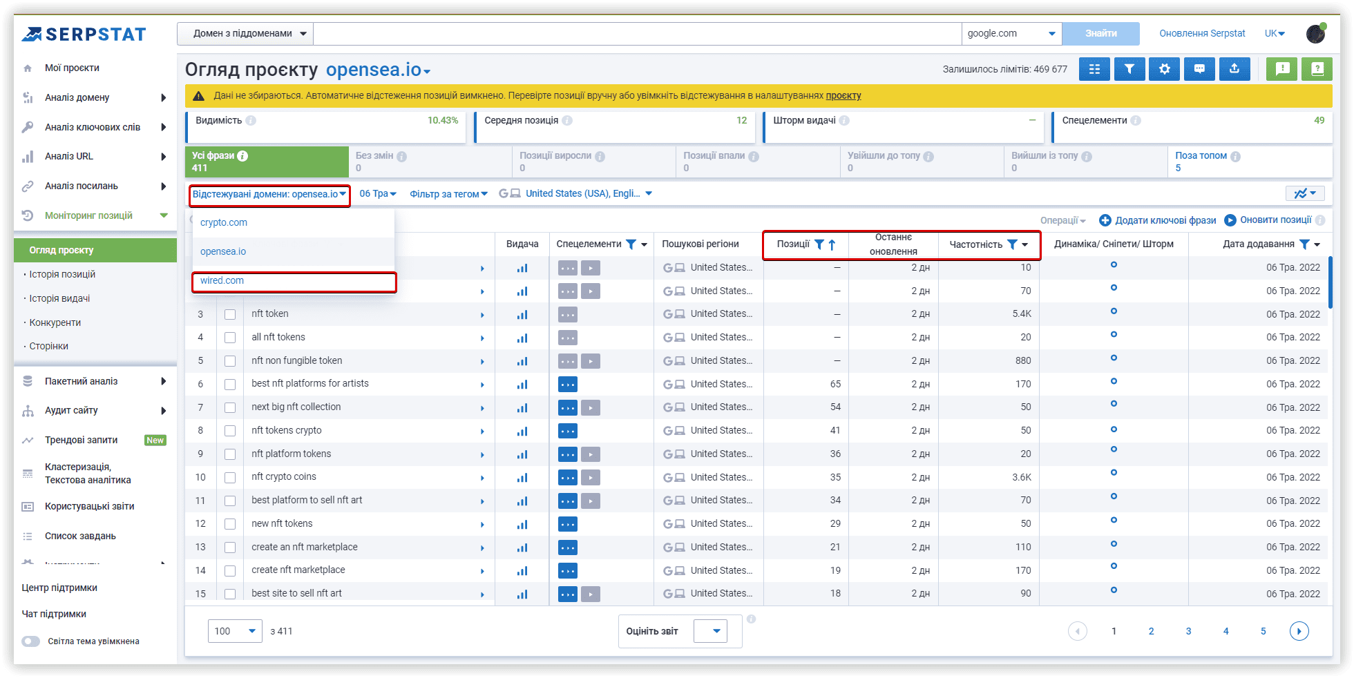Click the green feedback exclamation icon
This screenshot has width=1354, height=678.
click(x=1282, y=69)
